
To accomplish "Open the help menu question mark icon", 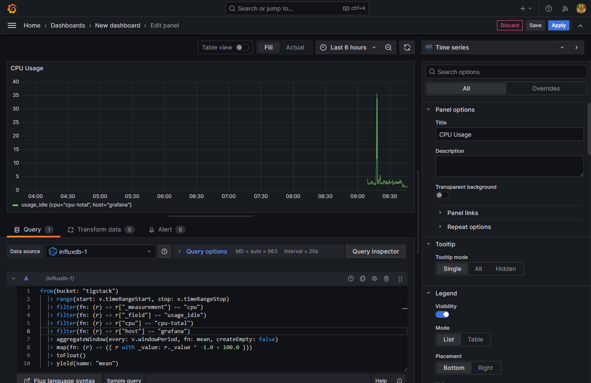I will click(x=548, y=8).
